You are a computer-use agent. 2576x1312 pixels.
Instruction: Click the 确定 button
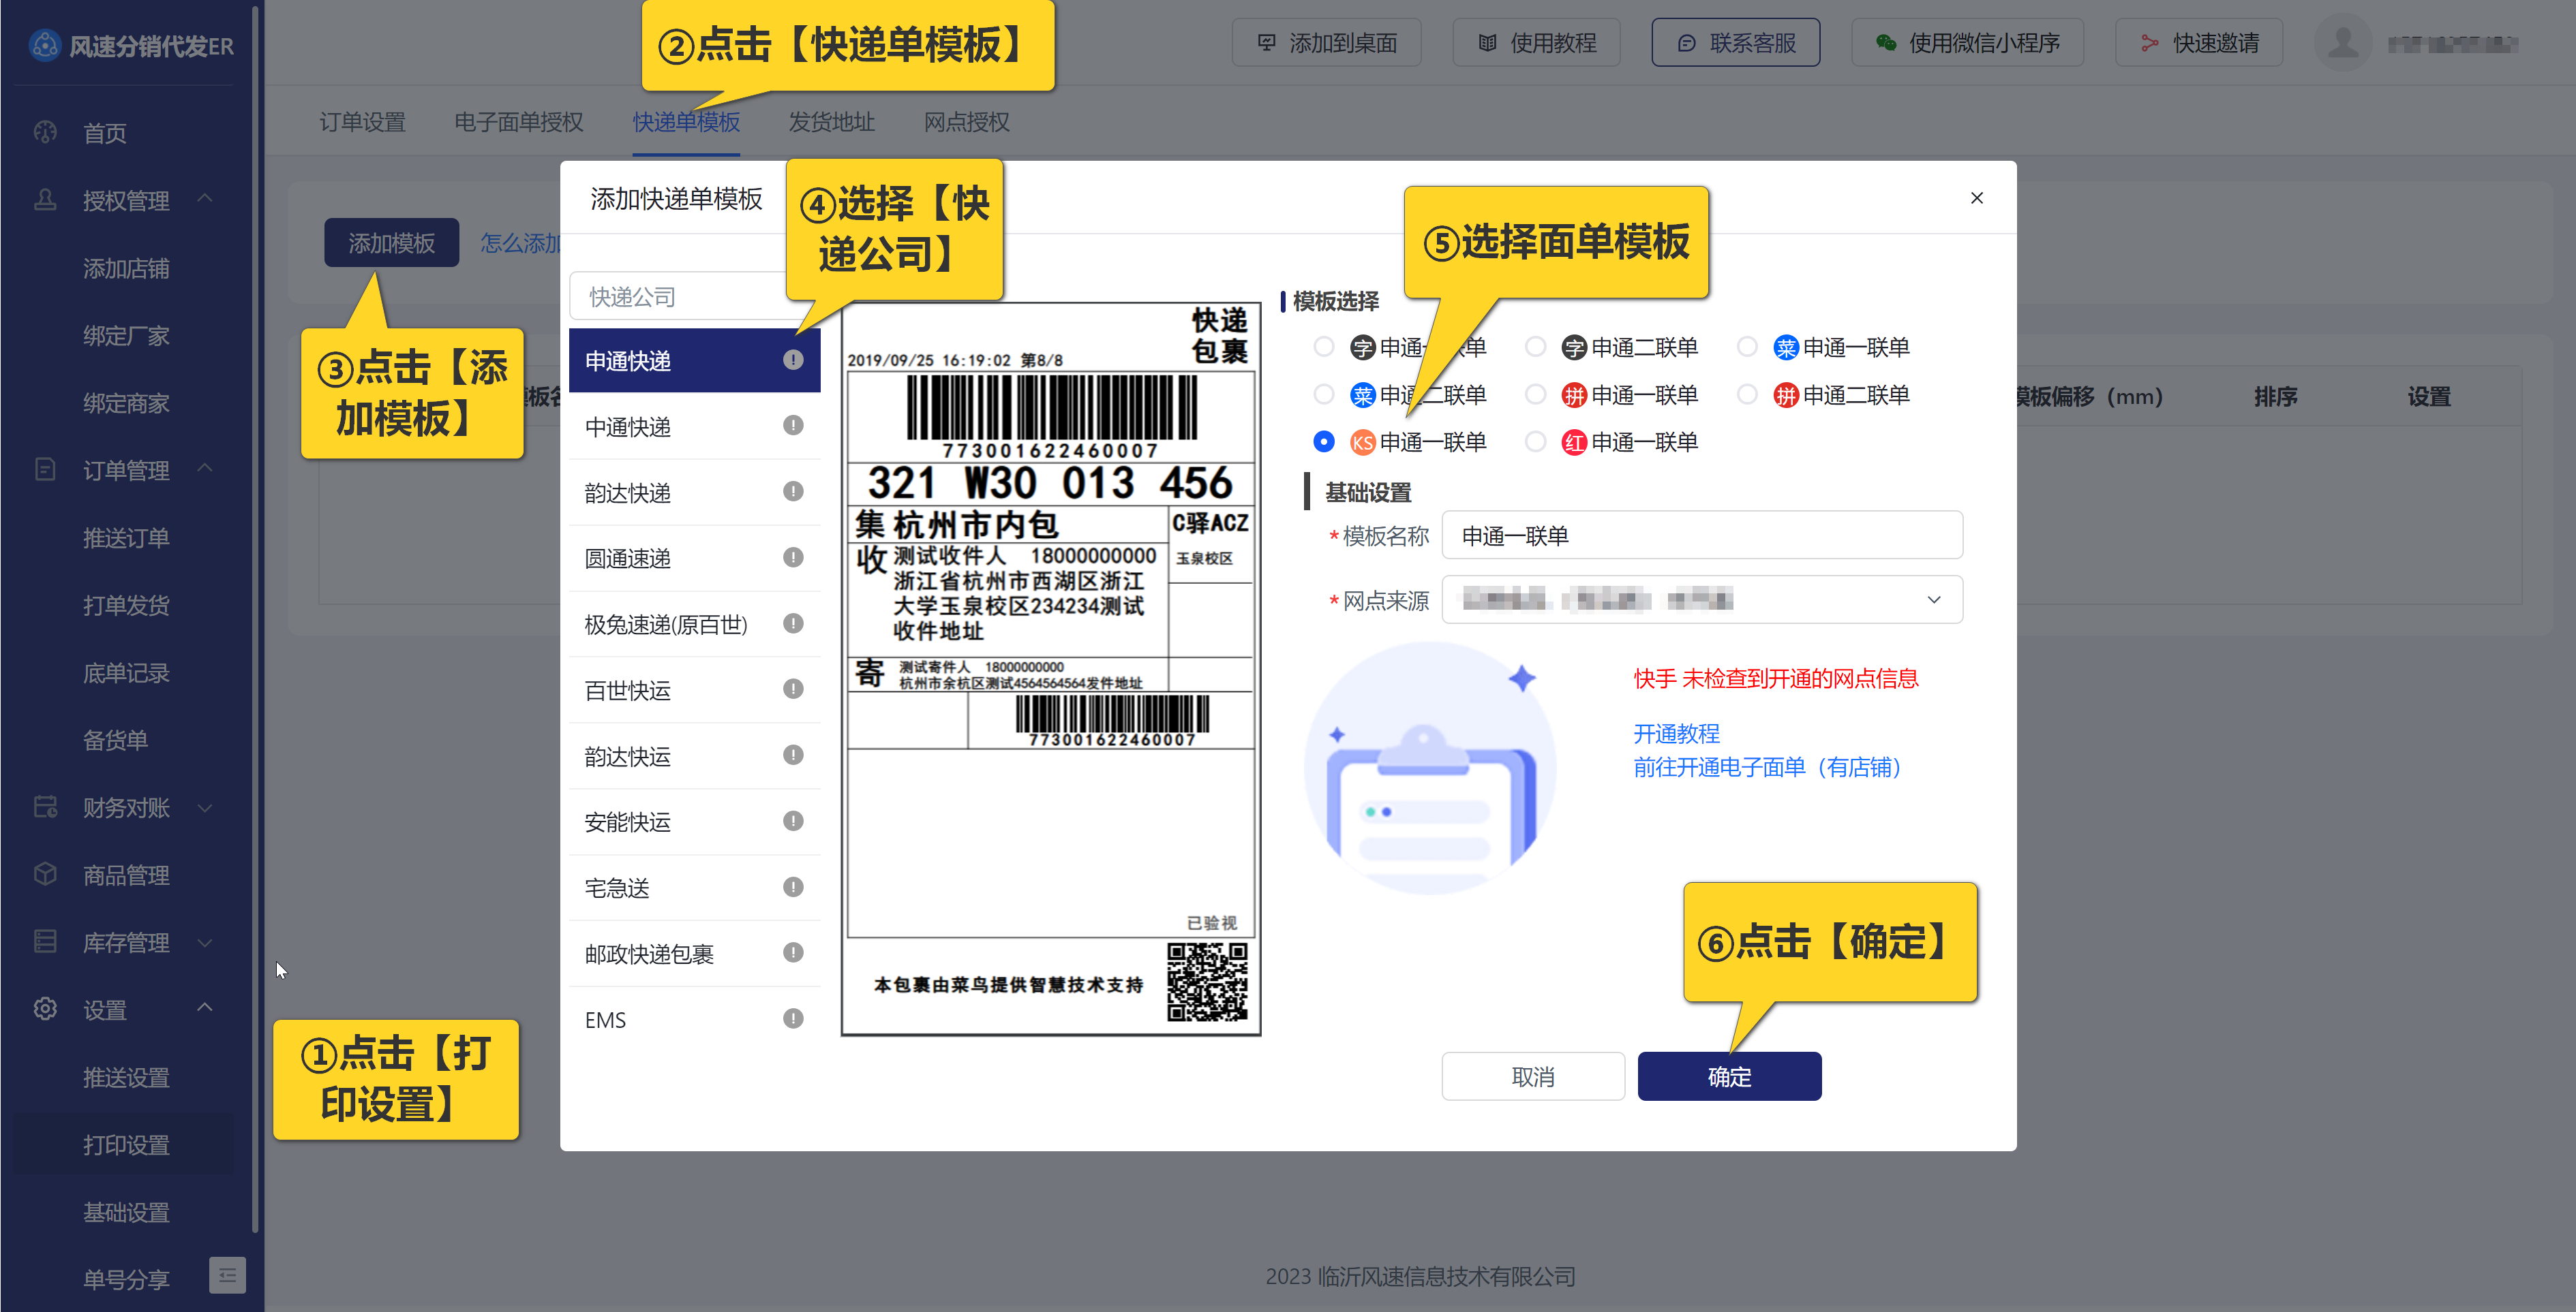(1729, 1076)
